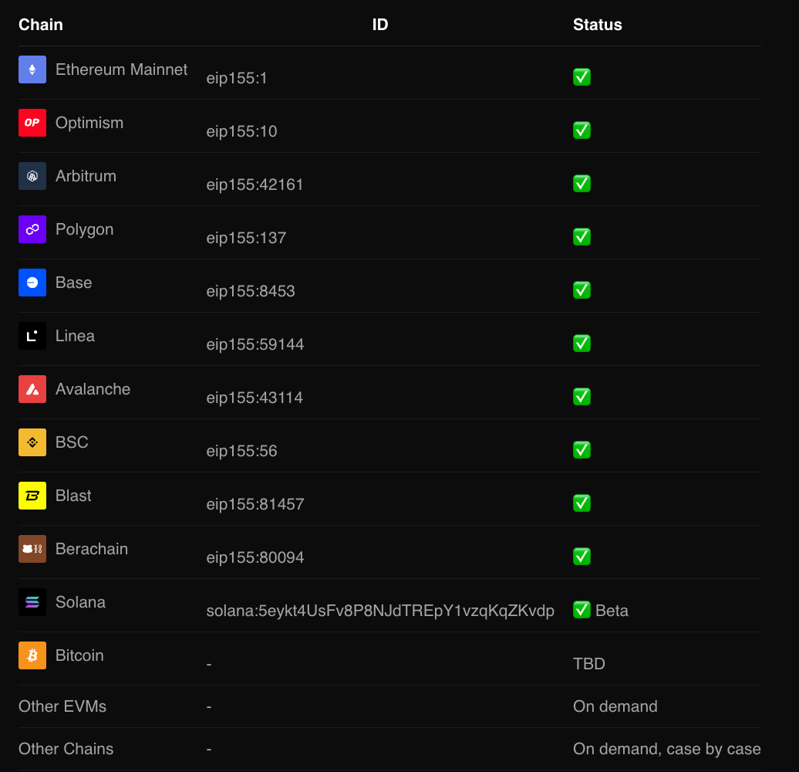Image resolution: width=799 pixels, height=772 pixels.
Task: Click the yellow BSC icon
Action: click(x=32, y=442)
